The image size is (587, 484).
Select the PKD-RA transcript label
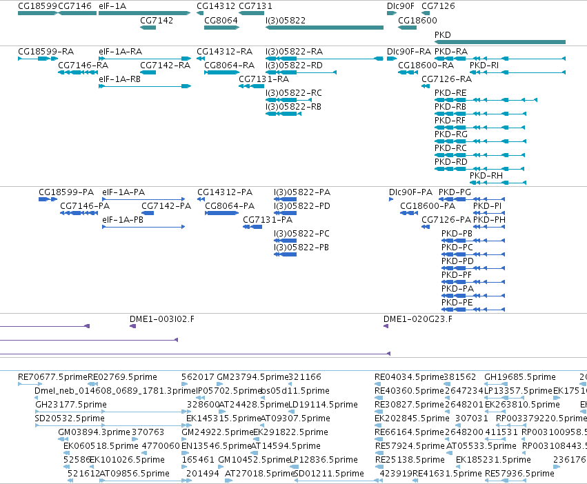click(x=451, y=52)
